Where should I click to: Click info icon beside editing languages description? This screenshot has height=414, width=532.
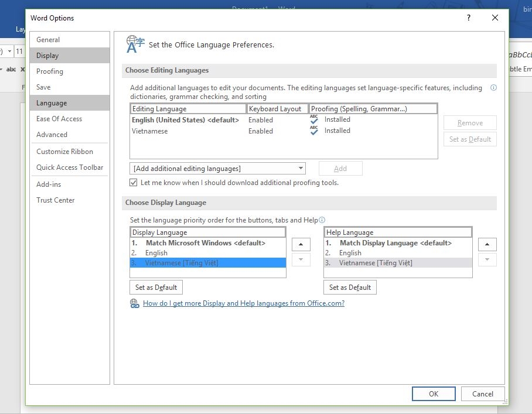493,88
